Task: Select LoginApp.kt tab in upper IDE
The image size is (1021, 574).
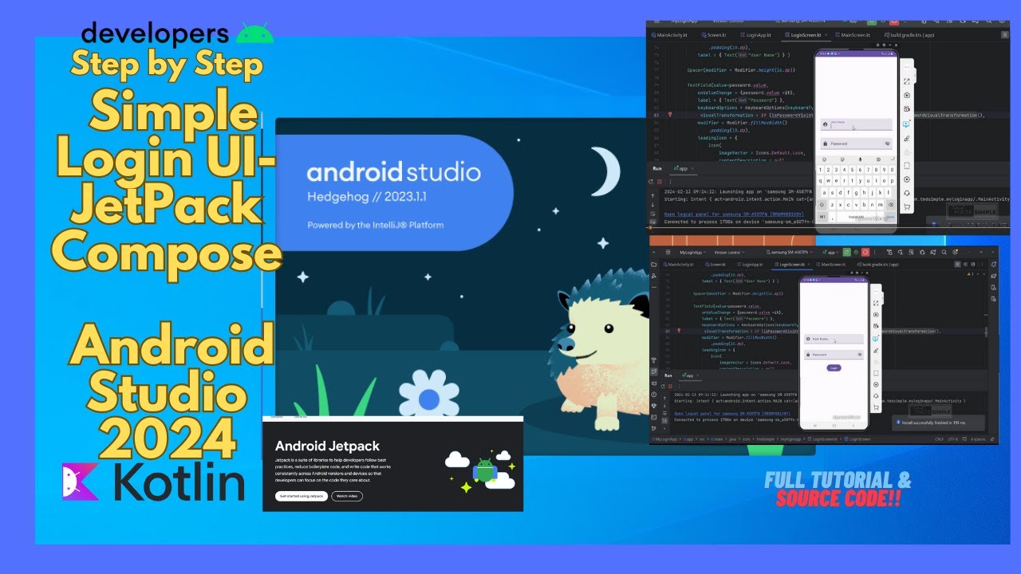Action: click(756, 35)
